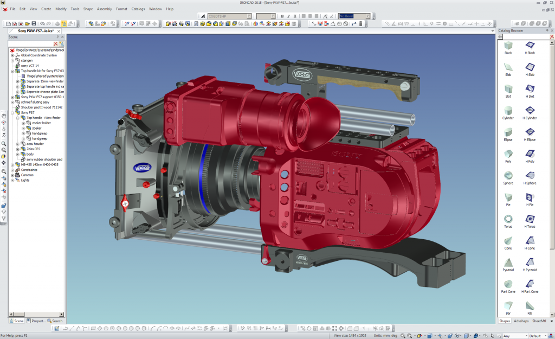The image size is (555, 339).
Task: Toggle Italic text formatting
Action: [289, 16]
